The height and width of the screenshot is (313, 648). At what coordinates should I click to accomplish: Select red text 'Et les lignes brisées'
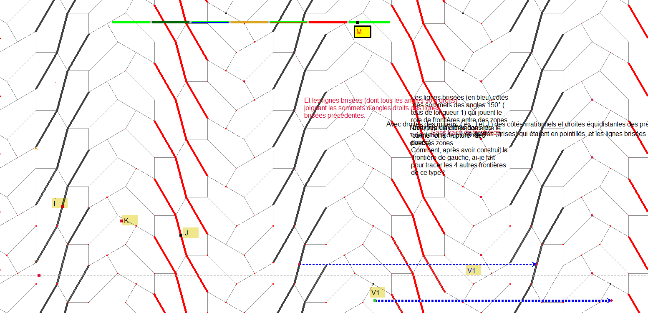click(x=333, y=101)
